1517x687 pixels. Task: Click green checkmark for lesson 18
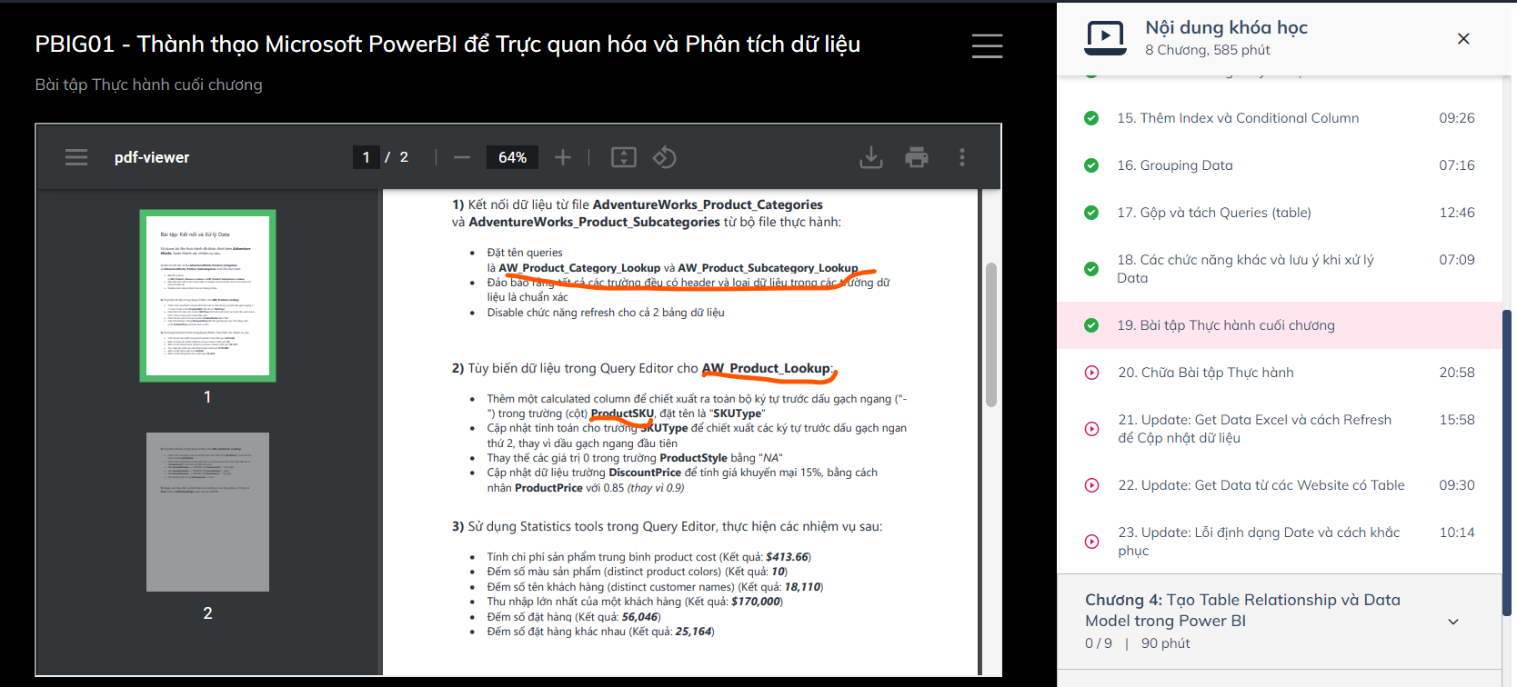(x=1091, y=269)
